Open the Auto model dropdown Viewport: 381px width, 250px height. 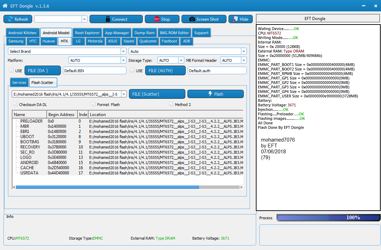[244, 51]
